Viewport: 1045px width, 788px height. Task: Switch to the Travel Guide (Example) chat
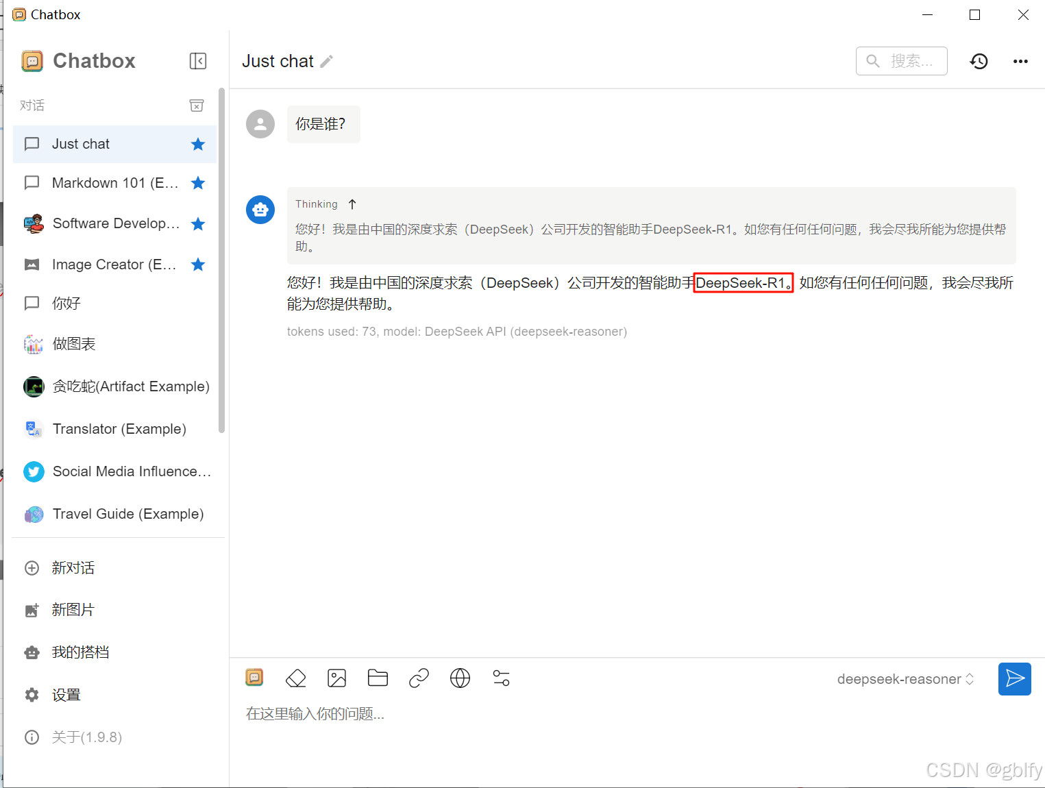pyautogui.click(x=127, y=514)
